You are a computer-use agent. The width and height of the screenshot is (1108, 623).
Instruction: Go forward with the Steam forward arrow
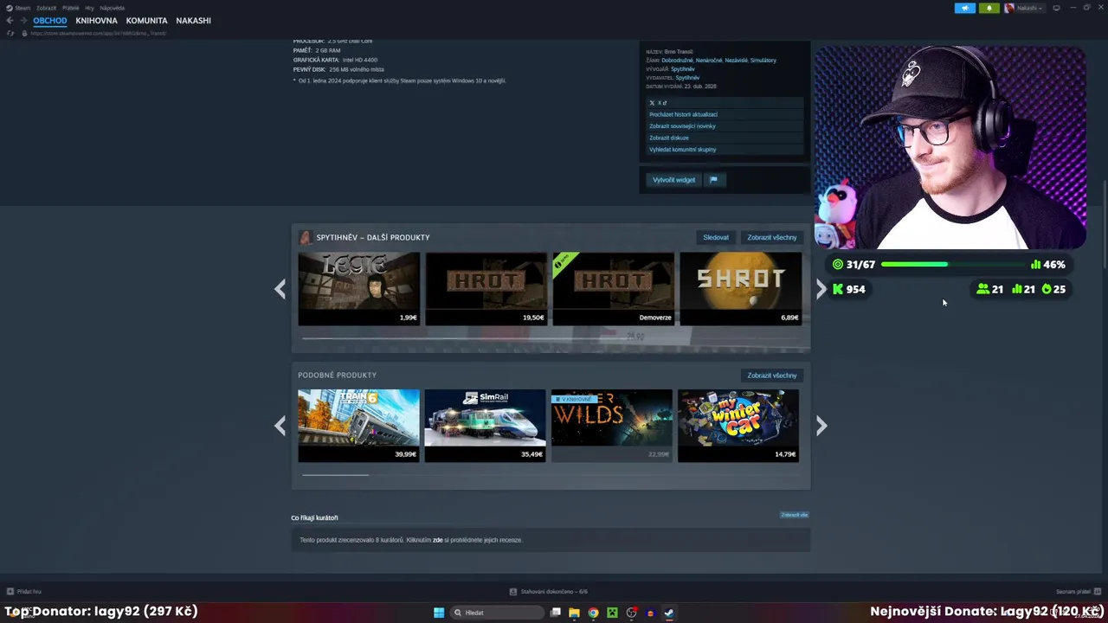23,21
